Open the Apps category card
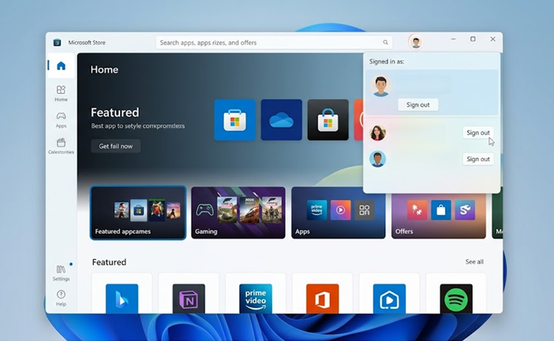Image resolution: width=554 pixels, height=341 pixels. pos(339,213)
